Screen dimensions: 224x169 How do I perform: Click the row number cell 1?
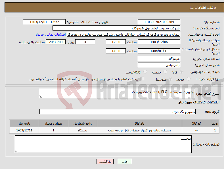tap(215, 130)
